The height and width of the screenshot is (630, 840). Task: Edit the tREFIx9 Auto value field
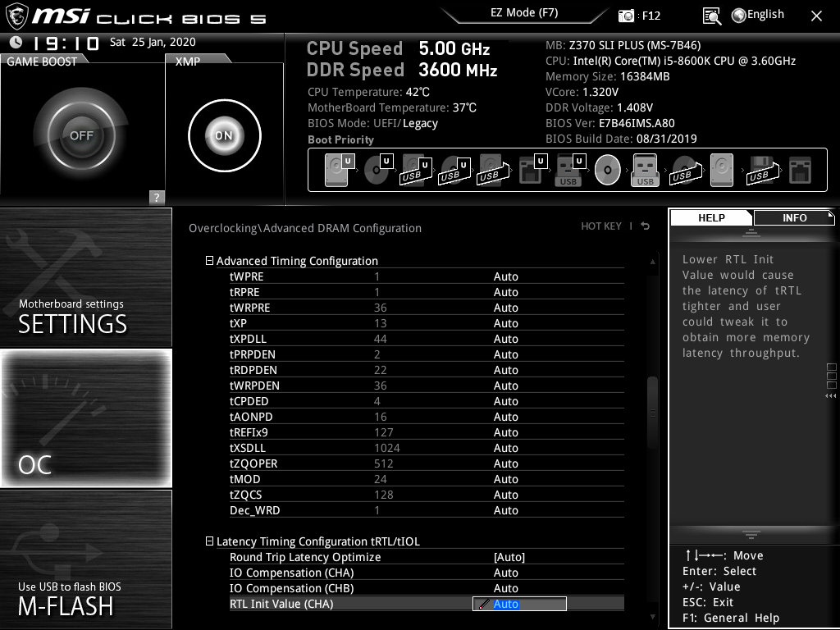point(505,432)
